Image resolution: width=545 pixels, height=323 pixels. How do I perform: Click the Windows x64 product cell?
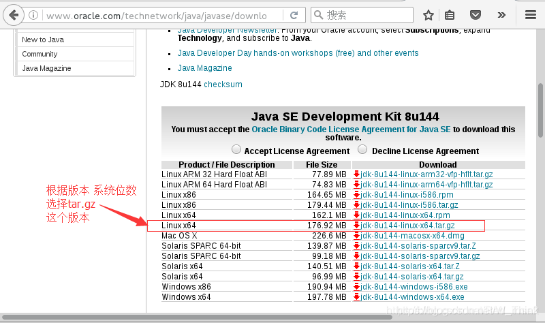(x=227, y=297)
